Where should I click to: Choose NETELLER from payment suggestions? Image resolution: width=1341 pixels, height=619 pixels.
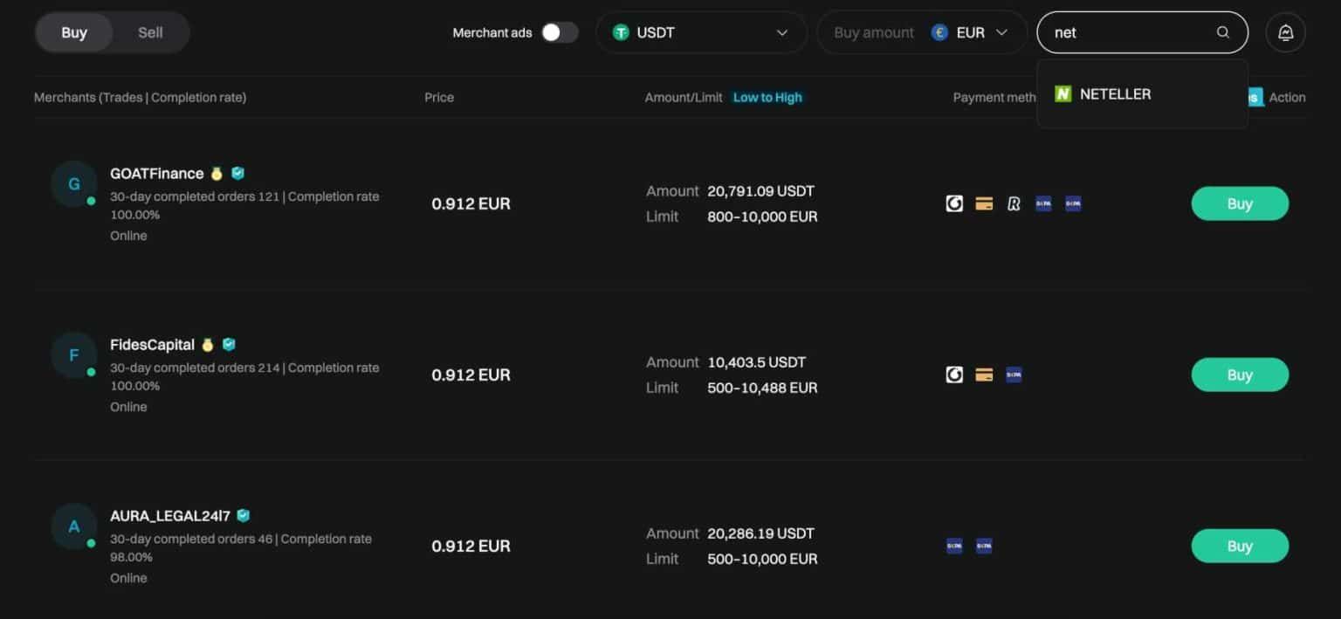coord(1115,93)
